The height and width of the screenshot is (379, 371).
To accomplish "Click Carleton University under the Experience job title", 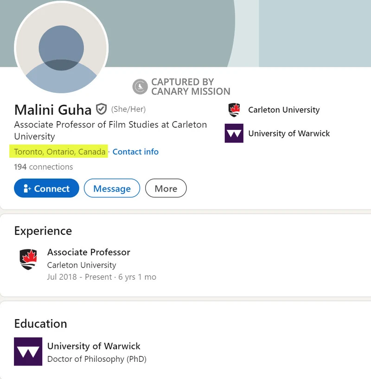I will click(x=82, y=265).
